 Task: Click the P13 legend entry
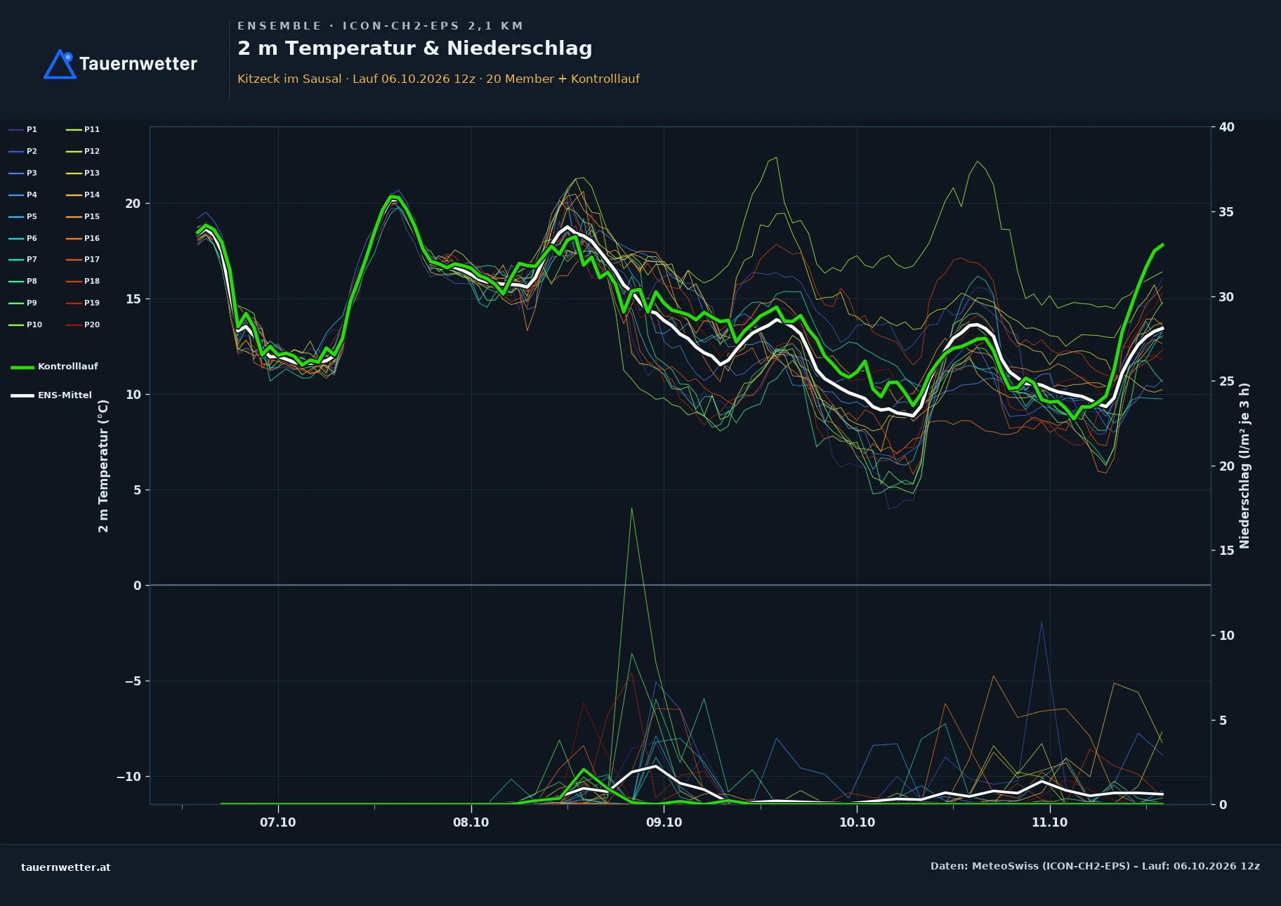pyautogui.click(x=83, y=173)
